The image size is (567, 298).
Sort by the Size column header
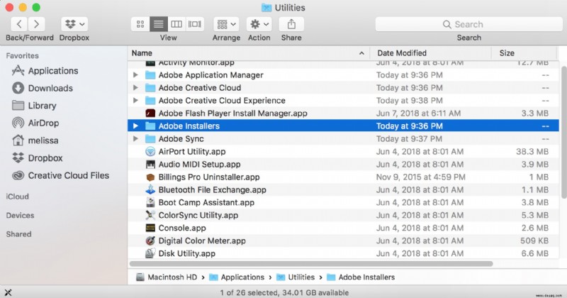pyautogui.click(x=524, y=53)
